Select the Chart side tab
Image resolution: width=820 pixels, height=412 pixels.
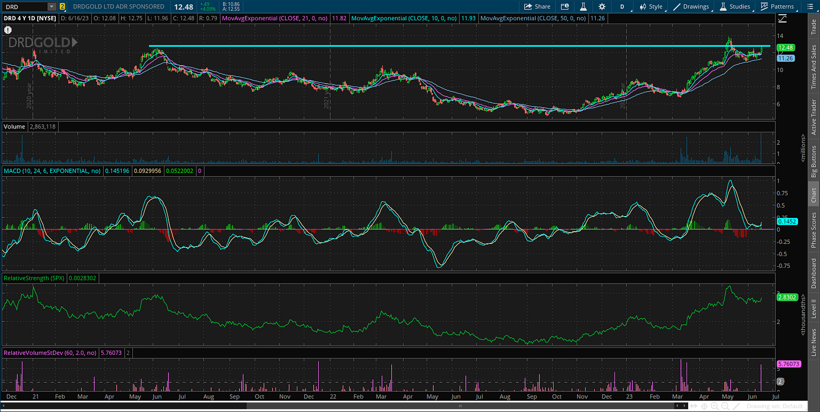pos(813,195)
